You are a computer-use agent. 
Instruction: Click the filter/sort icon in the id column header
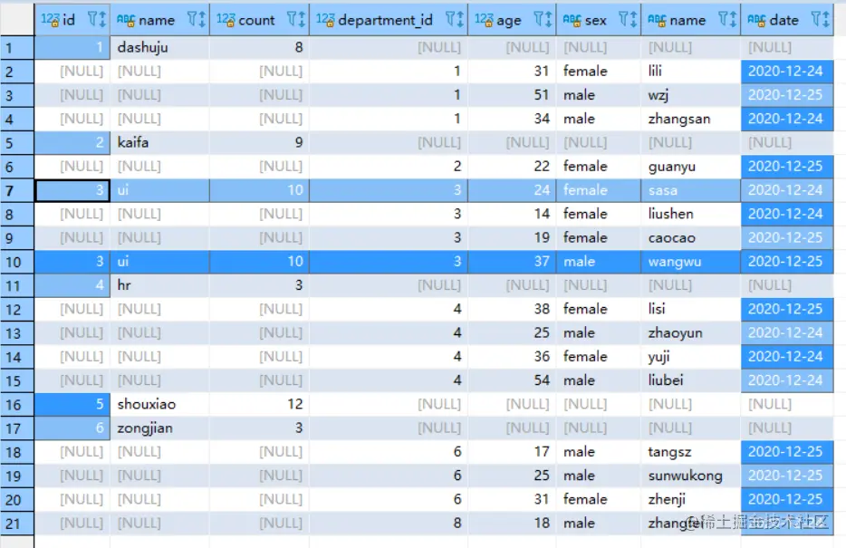pos(97,20)
